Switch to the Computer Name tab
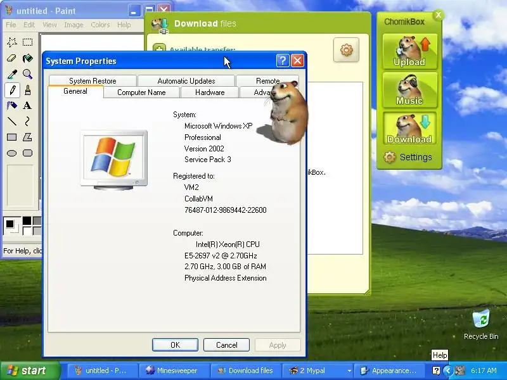 tap(141, 92)
